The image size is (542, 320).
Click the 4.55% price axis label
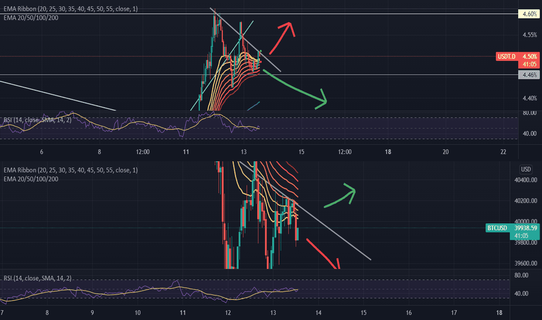pyautogui.click(x=530, y=35)
